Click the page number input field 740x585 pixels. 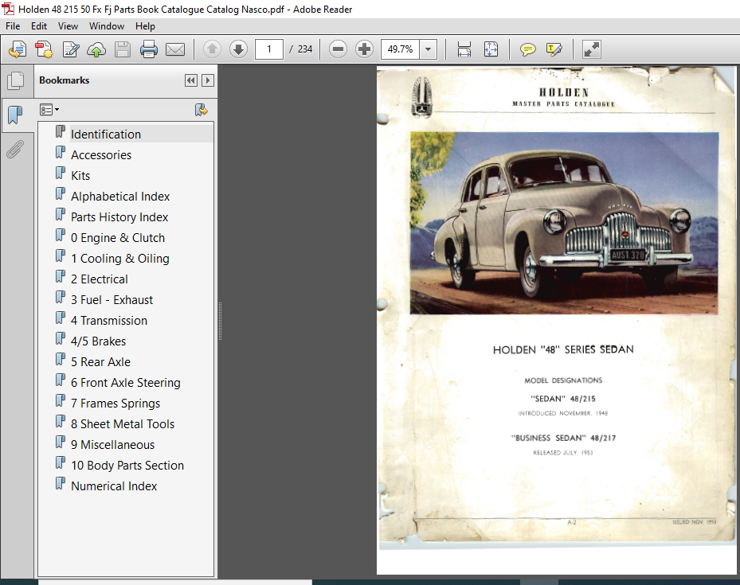(x=269, y=49)
